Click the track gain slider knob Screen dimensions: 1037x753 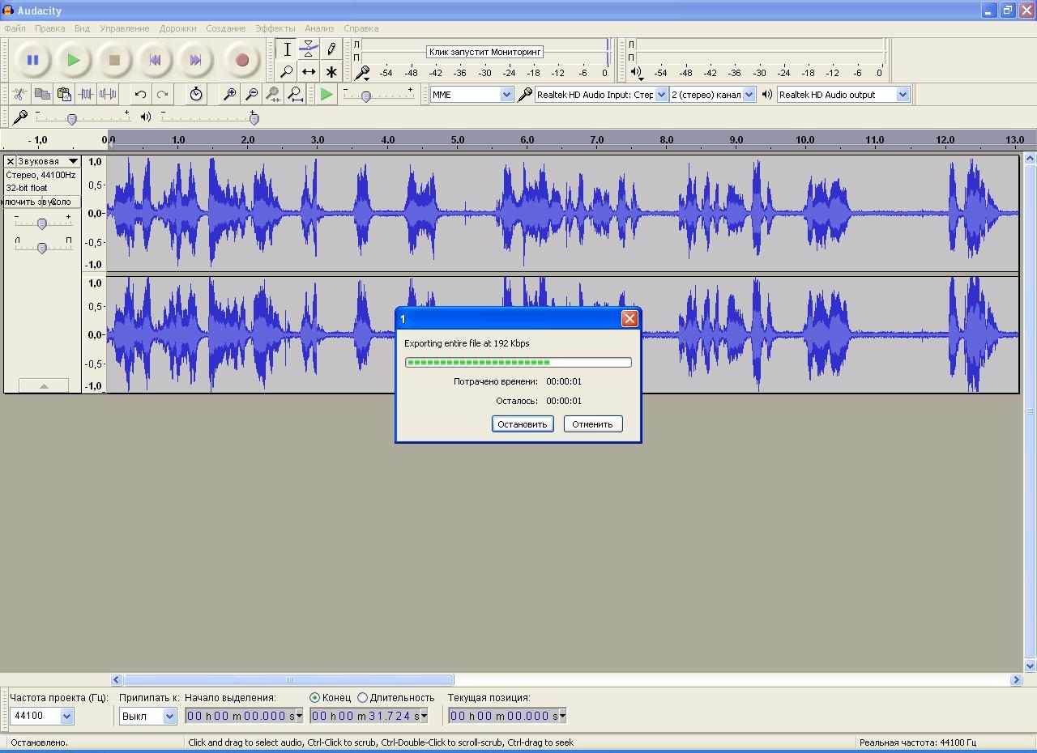tap(42, 223)
